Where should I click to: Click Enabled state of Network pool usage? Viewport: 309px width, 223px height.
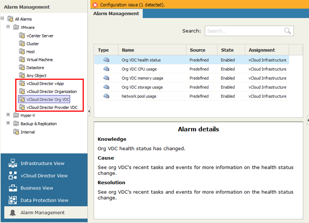pos(228,96)
